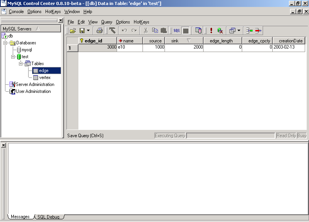Select the db server node
This screenshot has width=309, height=222.
click(x=7, y=36)
